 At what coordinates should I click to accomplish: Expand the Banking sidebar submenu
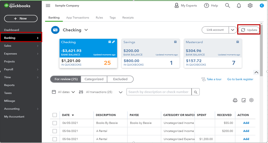(38, 38)
